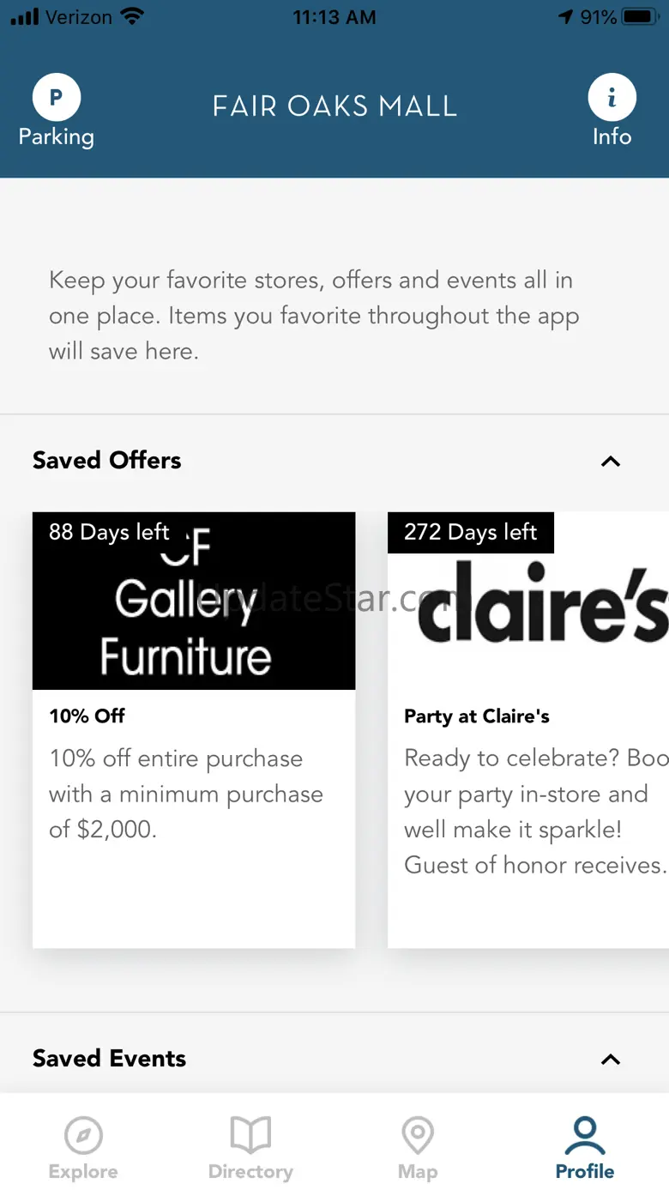Tap the Wi-Fi signal icon
The width and height of the screenshot is (669, 1190).
click(x=132, y=17)
